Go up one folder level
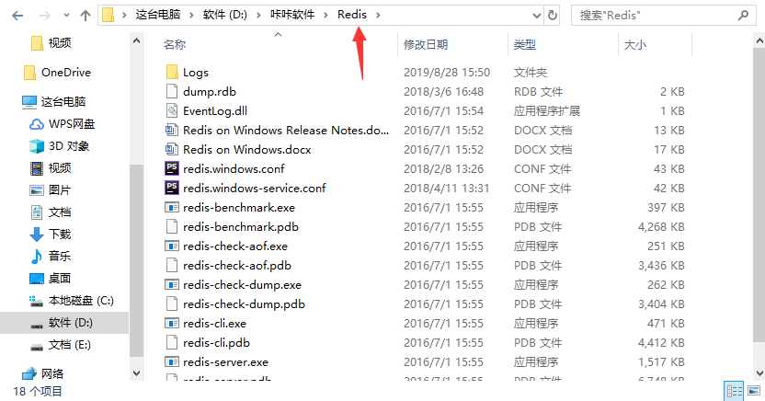The image size is (765, 401). pos(86,16)
